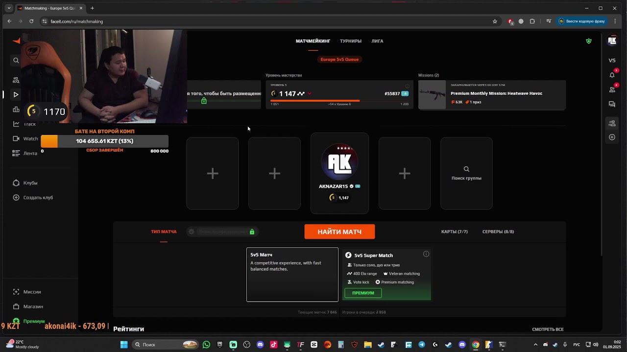Image resolution: width=627 pixels, height=352 pixels.
Task: Click the Elo progress bar in Уровень мастерства
Action: click(339, 101)
